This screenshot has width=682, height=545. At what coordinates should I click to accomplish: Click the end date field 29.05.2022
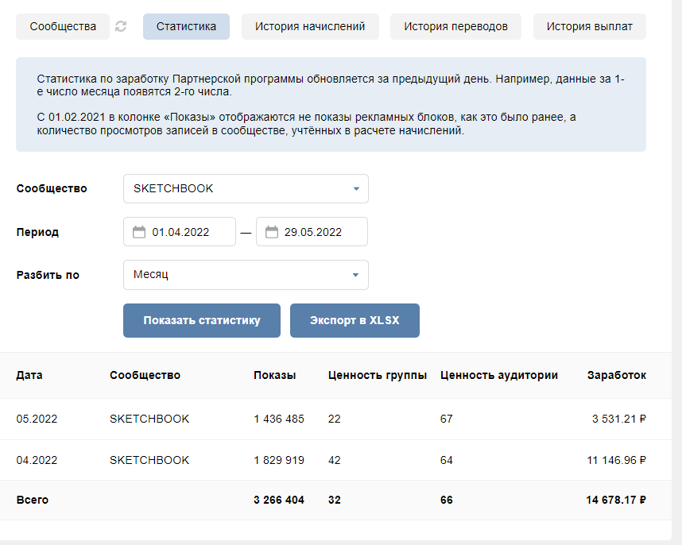click(x=312, y=232)
